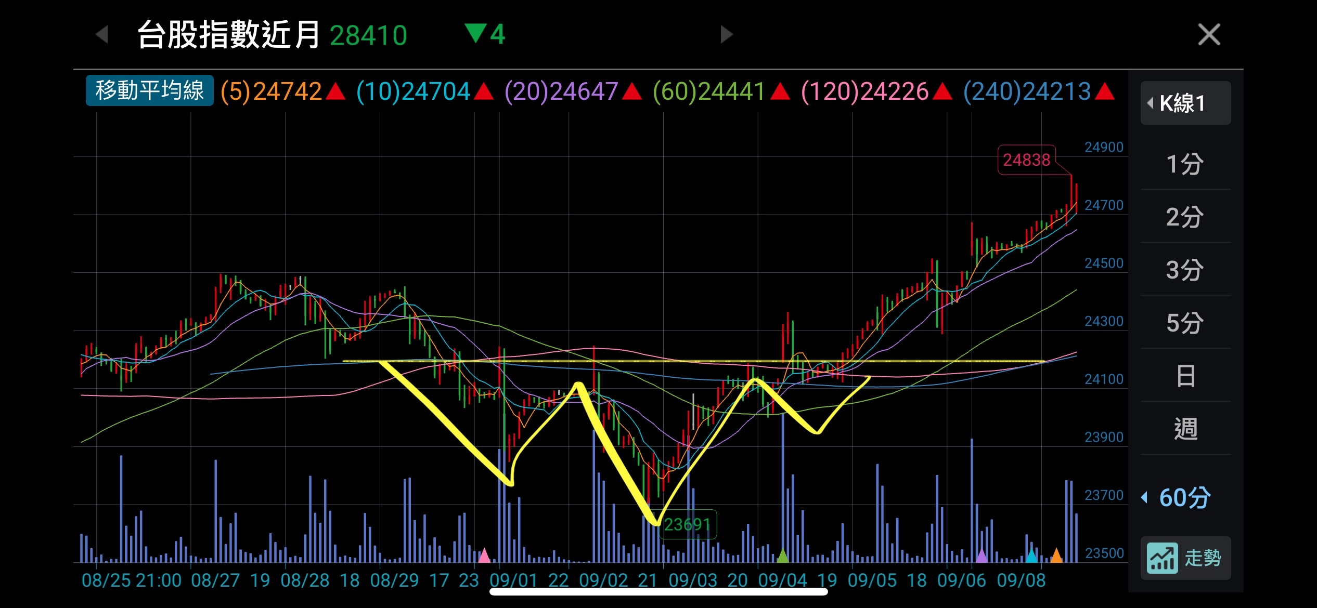The height and width of the screenshot is (608, 1317).
Task: Tap the 24838 high price label
Action: [1026, 160]
